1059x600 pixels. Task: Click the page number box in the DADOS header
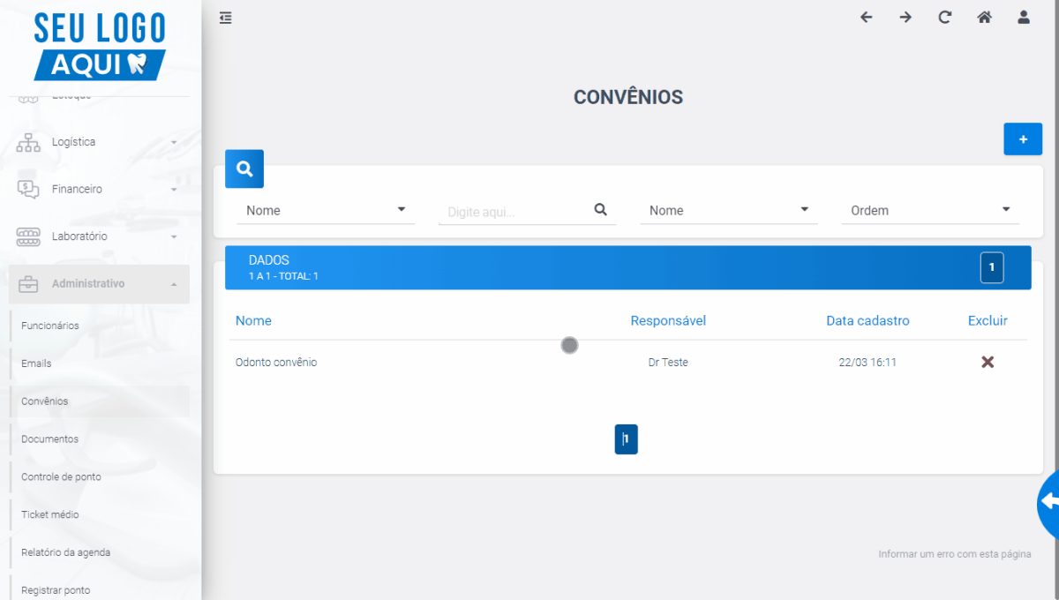click(992, 267)
